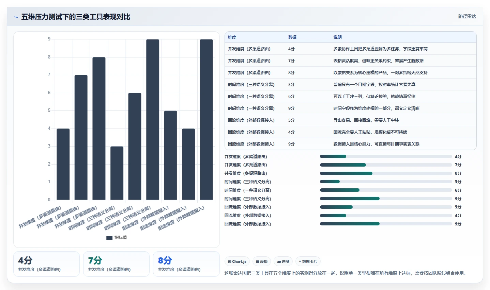Select the row 时间字段作为维度建模的一部分
Viewport: 490px width, 290px height.
point(350,108)
